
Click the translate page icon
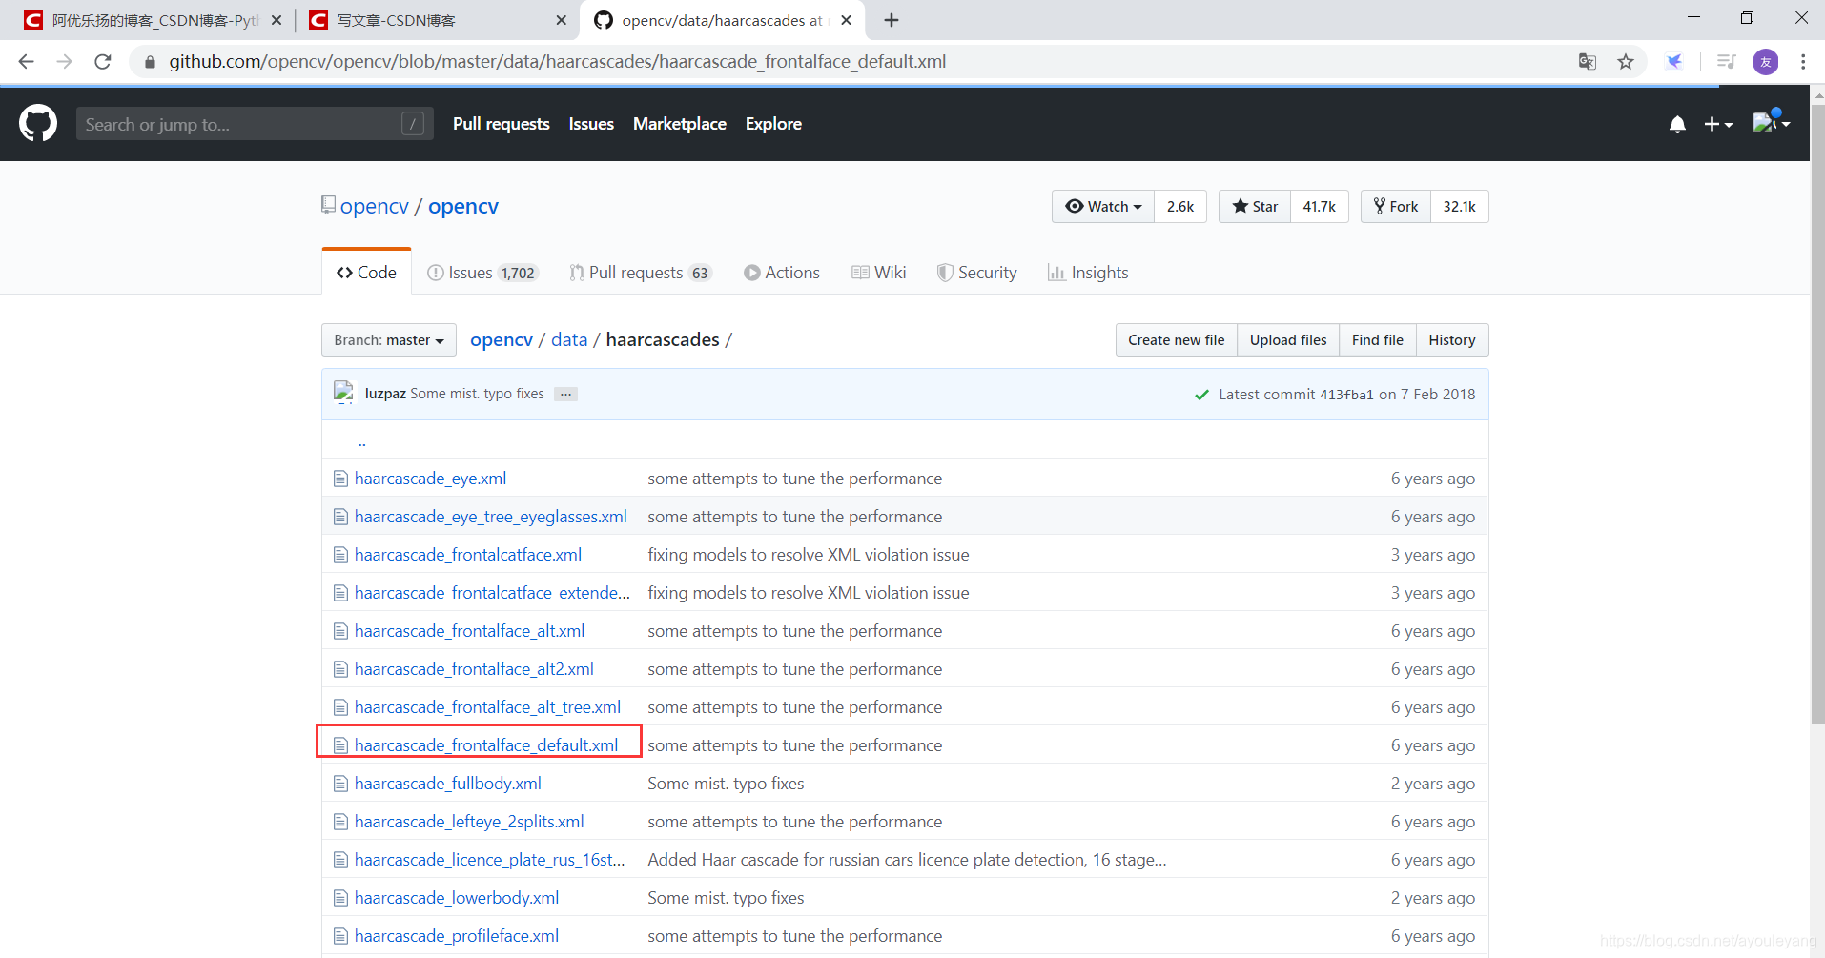click(1588, 62)
